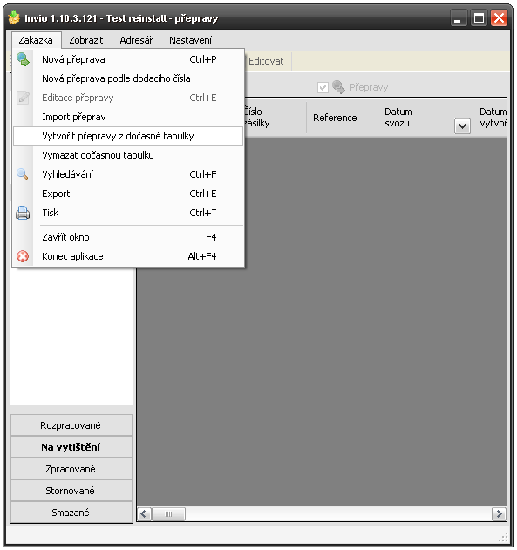Click the scroll right arrow
This screenshot has width=517, height=550.
click(499, 514)
